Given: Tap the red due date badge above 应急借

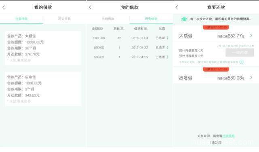Looking at the screenshot, I should point(216,69).
